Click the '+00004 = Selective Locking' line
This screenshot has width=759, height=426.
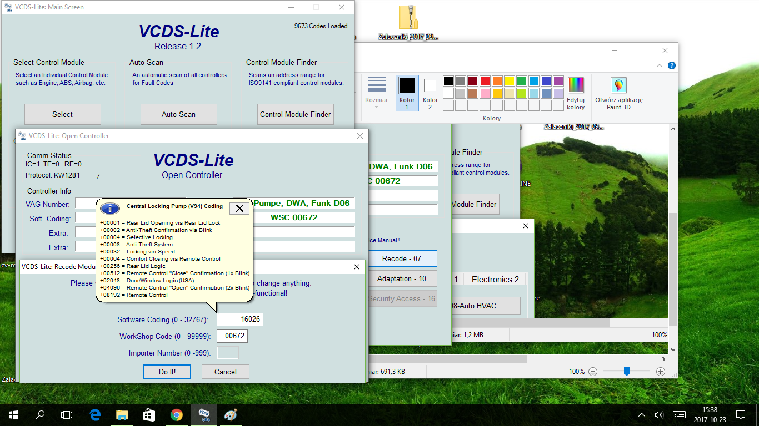tap(136, 237)
